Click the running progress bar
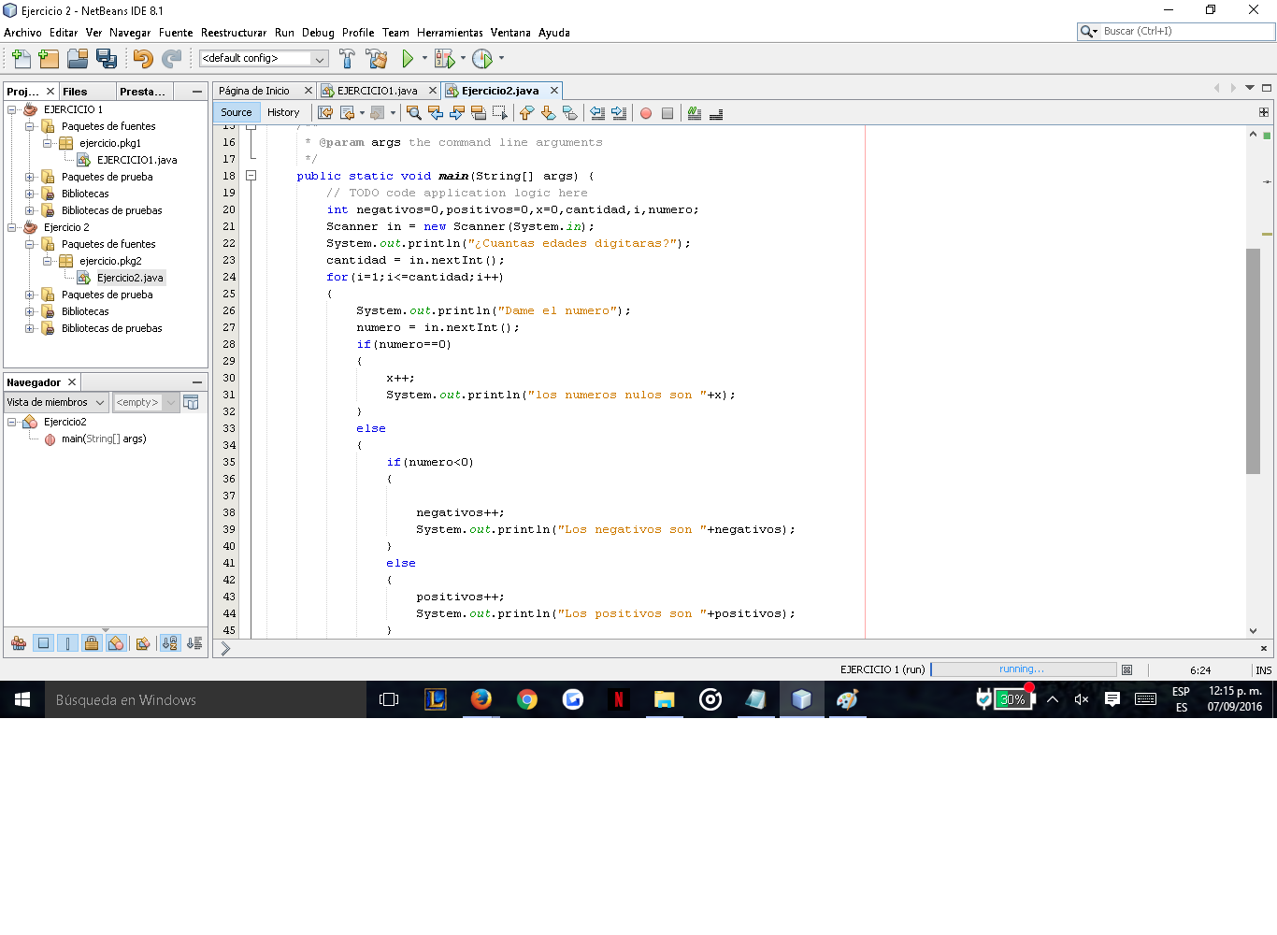The width and height of the screenshot is (1277, 935). click(1021, 669)
